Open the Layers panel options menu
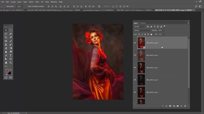Image resolution: width=204 pixels, height=114 pixels. click(x=188, y=23)
